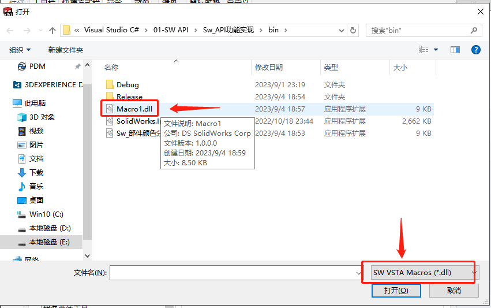This screenshot has width=491, height=308.
Task: Select 本地磁盘 (D:) drive
Action: 44,228
